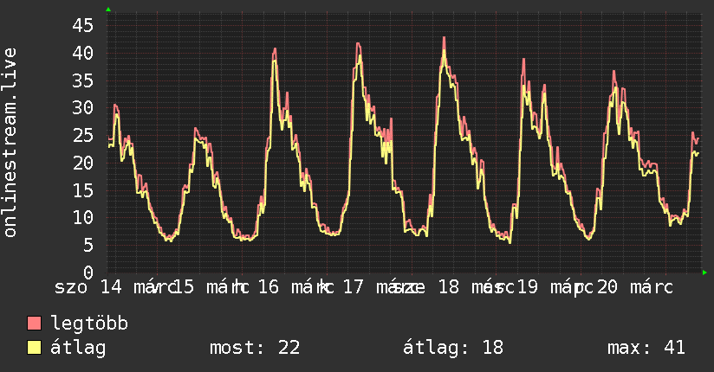Click the y-axis label 5
Viewport: 714px width, 372px height.
point(88,245)
